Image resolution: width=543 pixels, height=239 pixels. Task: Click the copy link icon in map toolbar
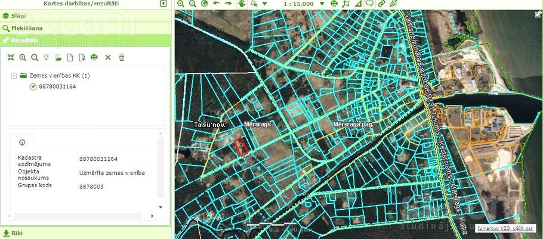click(381, 4)
